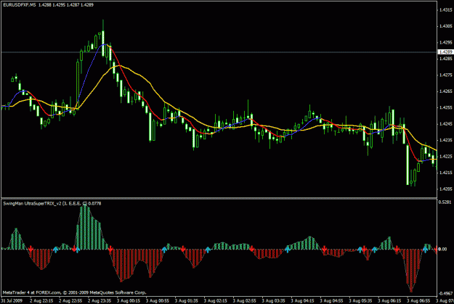This screenshot has height=304, width=454.
Task: Click the 0.5281 indicator scale maximum
Action: (445, 202)
